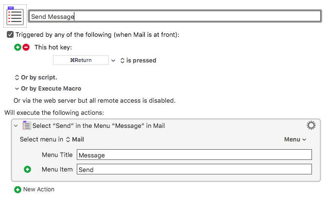Collapse the Select Send action

click(x=16, y=126)
